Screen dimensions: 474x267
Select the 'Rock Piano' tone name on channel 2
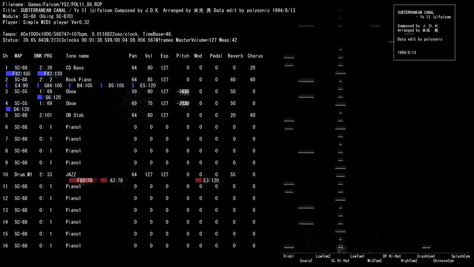(79, 79)
